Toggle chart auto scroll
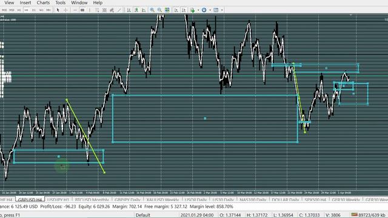 176,10
